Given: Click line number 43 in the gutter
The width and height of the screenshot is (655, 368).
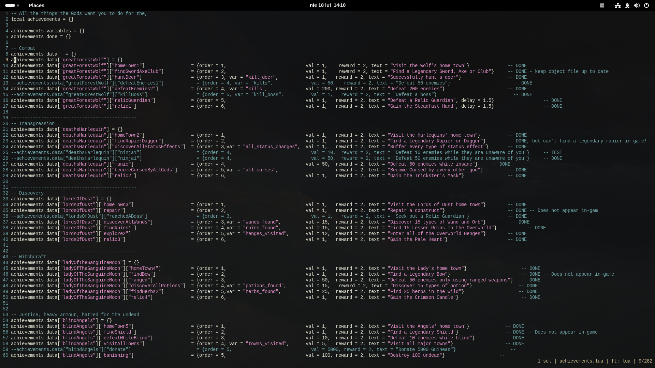Looking at the screenshot, I should (5, 257).
